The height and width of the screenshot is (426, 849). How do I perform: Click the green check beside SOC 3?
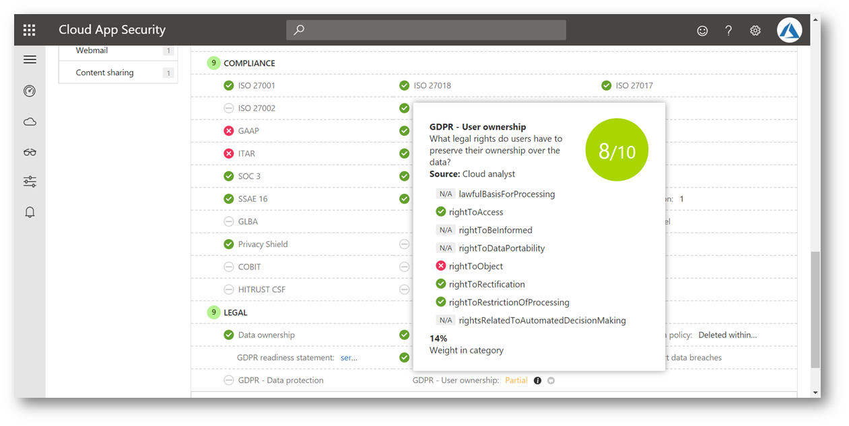click(x=229, y=176)
